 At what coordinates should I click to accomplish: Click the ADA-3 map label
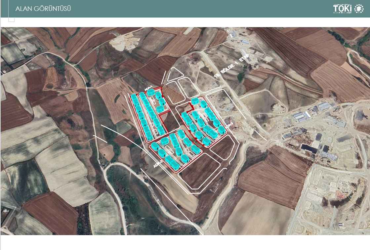(229, 126)
